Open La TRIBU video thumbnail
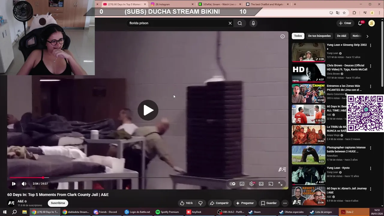 [x=308, y=134]
